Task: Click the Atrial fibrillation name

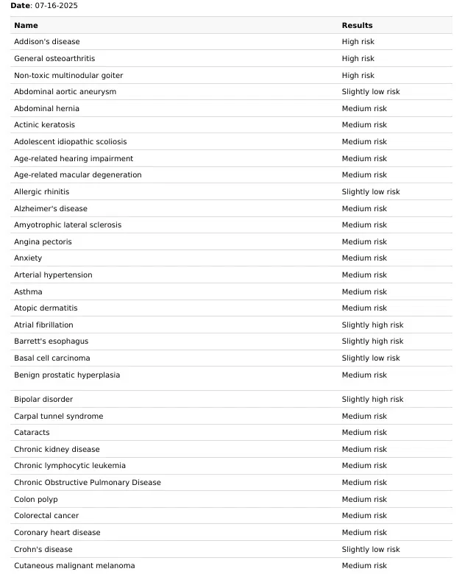Action: click(43, 325)
